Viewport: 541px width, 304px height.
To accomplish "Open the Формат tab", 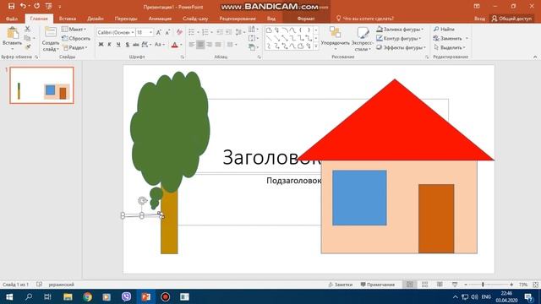I will pos(306,19).
